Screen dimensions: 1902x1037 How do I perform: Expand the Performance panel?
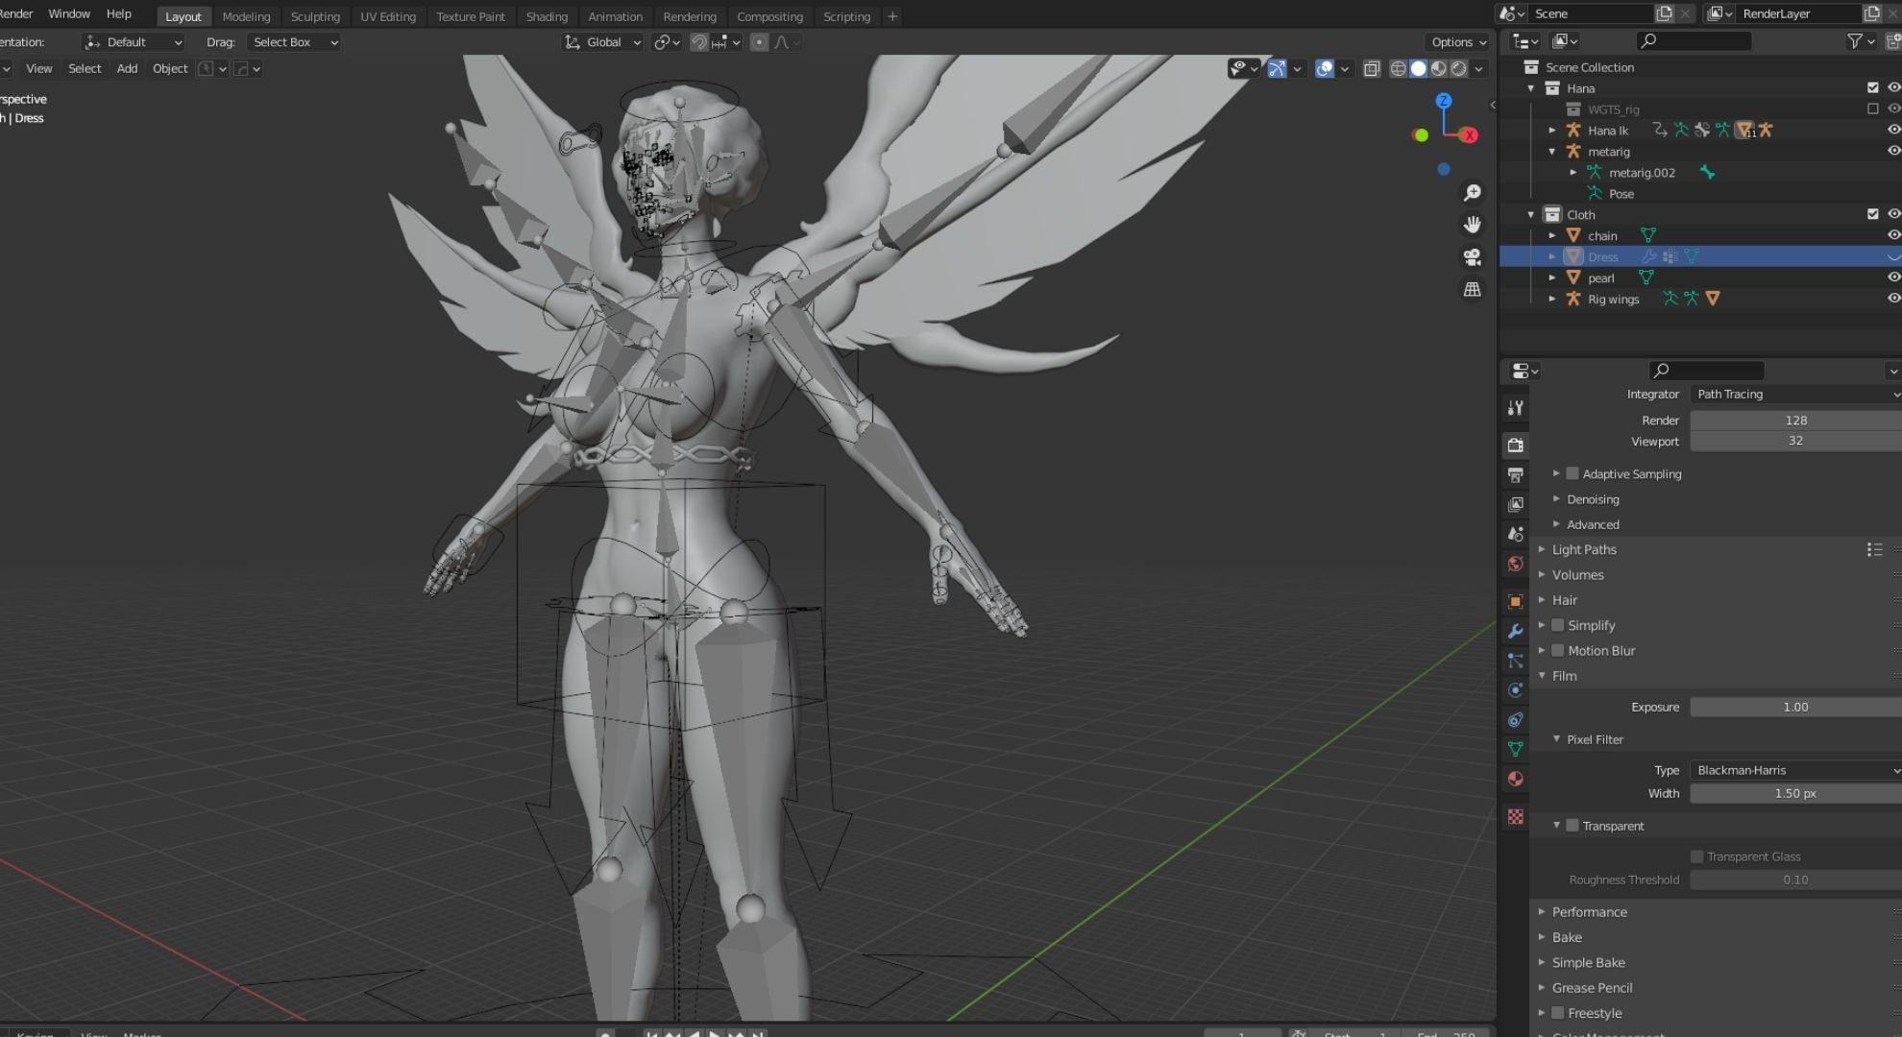(1589, 912)
